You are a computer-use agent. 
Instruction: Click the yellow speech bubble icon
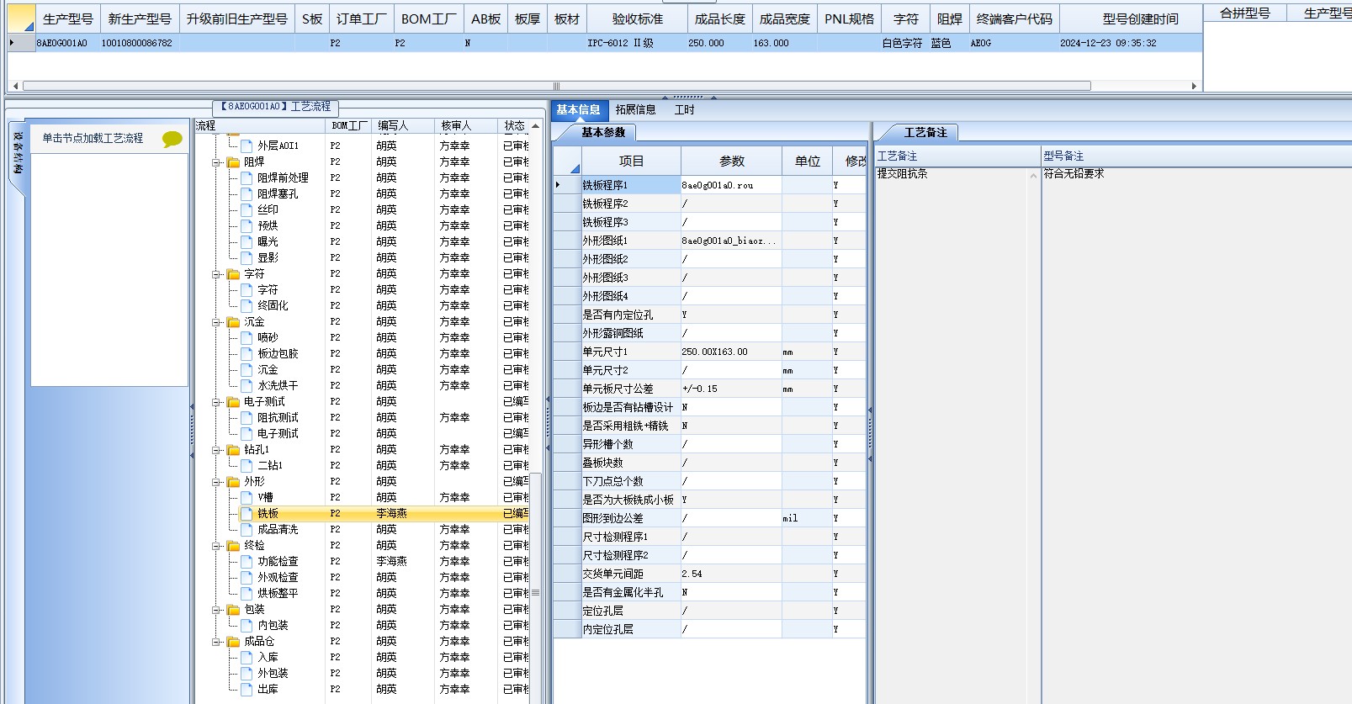click(172, 139)
